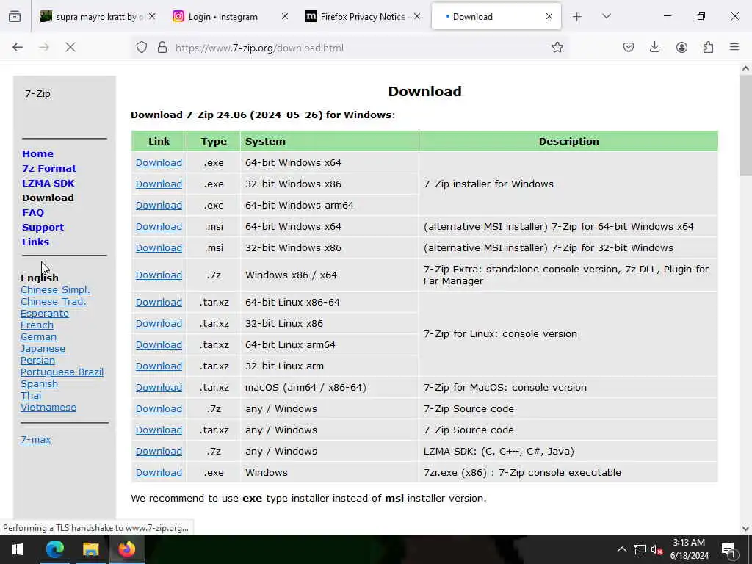Close the Firefox Privacy Notice tab

[417, 16]
